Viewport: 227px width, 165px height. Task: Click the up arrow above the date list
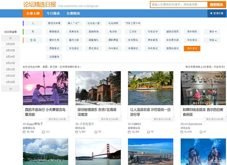(x=10, y=38)
